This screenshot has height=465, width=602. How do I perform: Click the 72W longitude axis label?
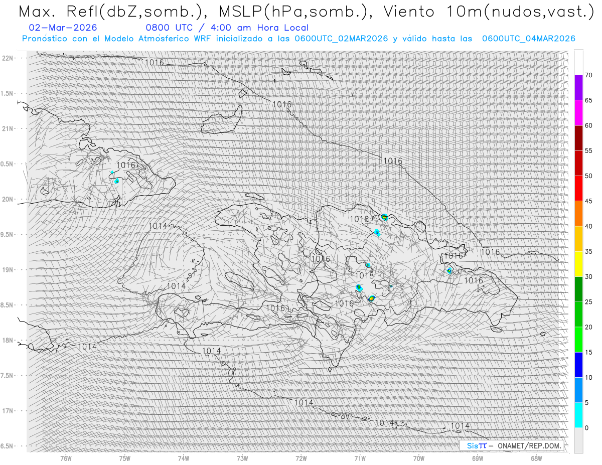[301, 458]
